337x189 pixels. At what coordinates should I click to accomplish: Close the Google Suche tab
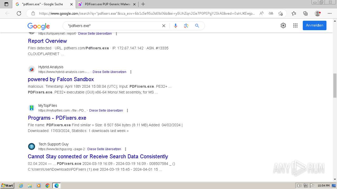click(71, 4)
